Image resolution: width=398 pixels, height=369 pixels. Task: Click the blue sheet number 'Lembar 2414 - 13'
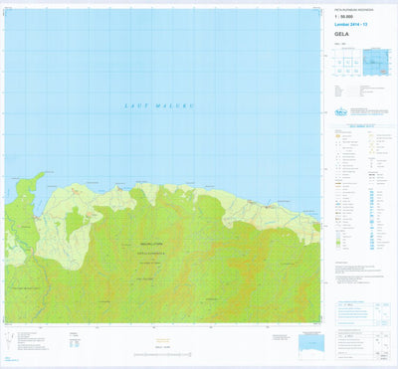pyautogui.click(x=351, y=25)
